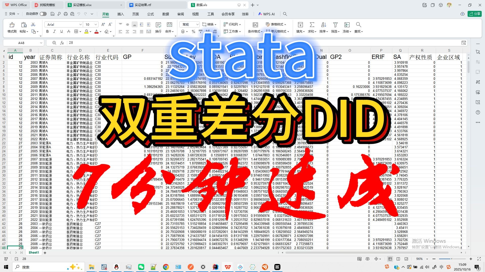Image resolution: width=485 pixels, height=272 pixels.
Task: Select the Format Painter (格式刷) tool
Action: click(12, 27)
